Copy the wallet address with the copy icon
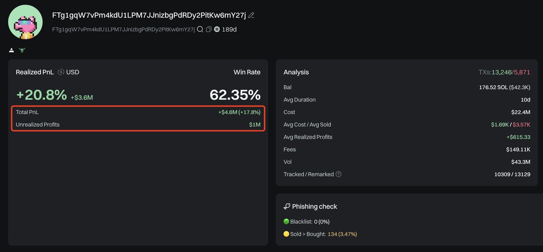 pyautogui.click(x=209, y=29)
